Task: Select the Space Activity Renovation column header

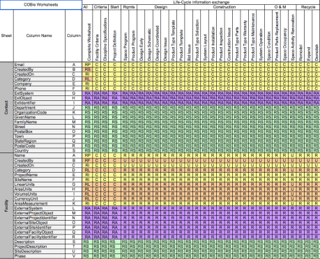Action: 292,36
